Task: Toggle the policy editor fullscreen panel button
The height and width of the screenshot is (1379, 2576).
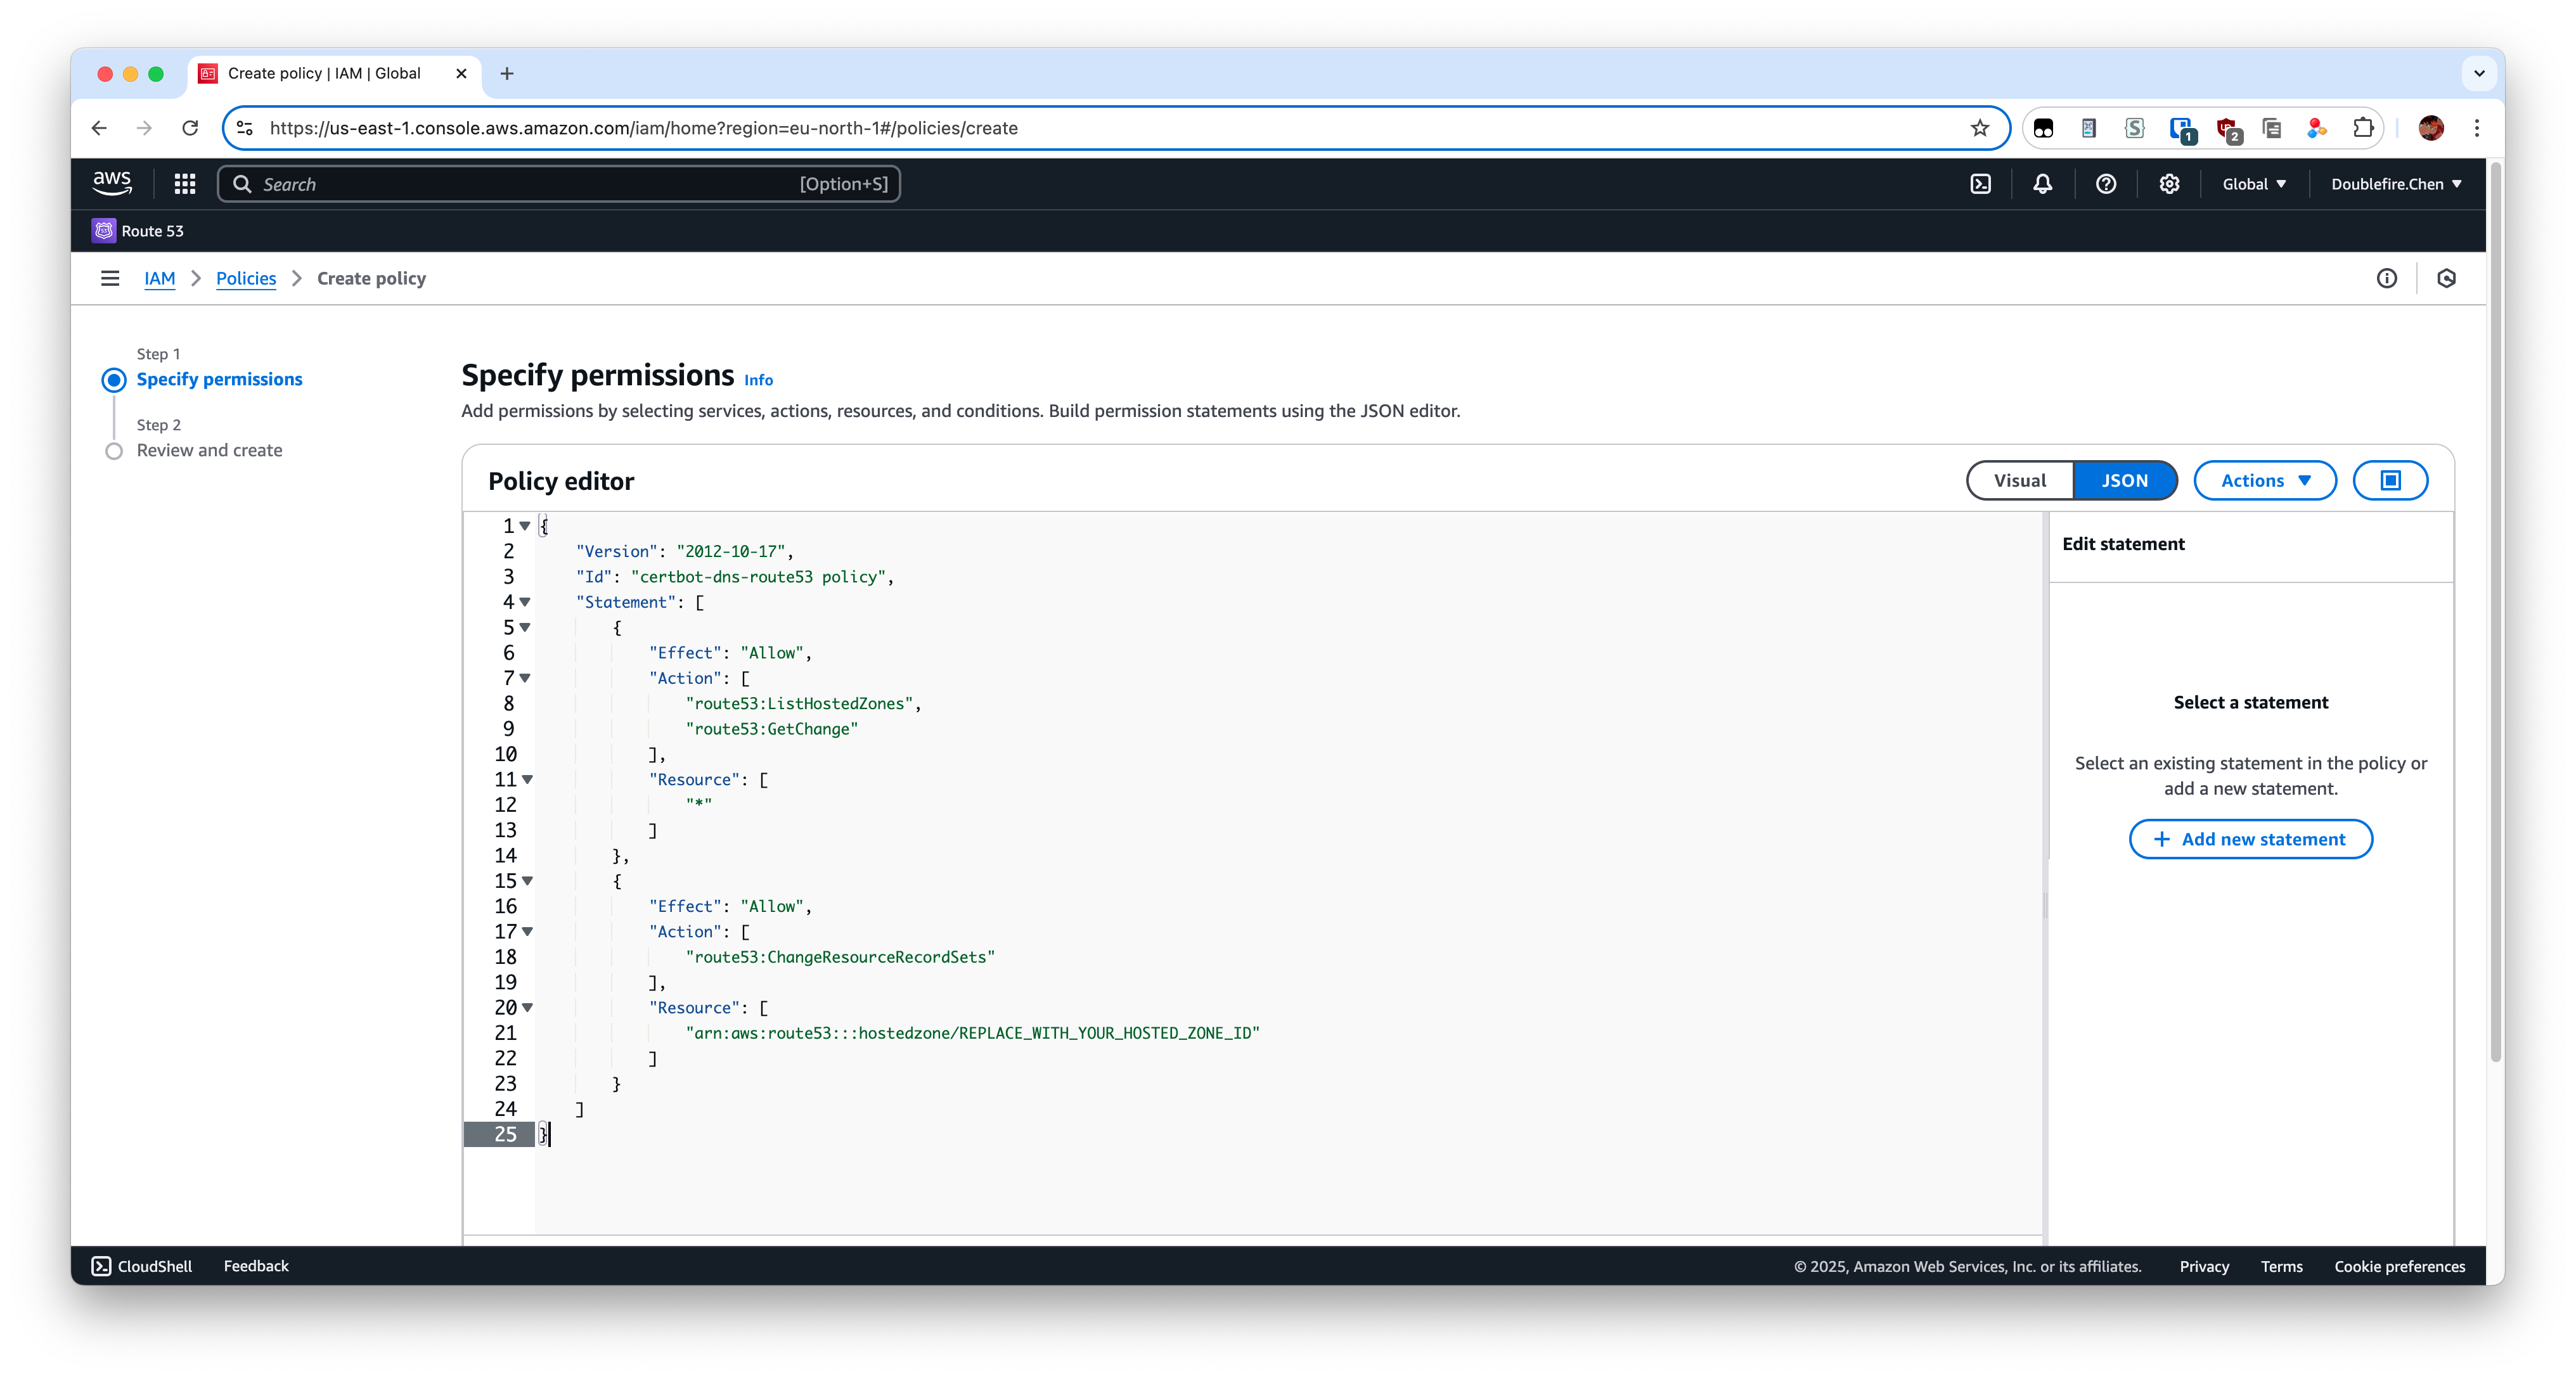Action: [x=2390, y=480]
